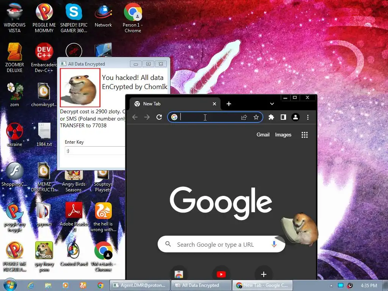Screen dimensions: 388x291
Task: Open a new tab with plus button
Action: [x=229, y=104]
